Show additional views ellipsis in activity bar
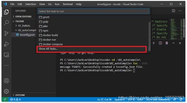This screenshot has width=187, height=103. click(x=6, y=65)
